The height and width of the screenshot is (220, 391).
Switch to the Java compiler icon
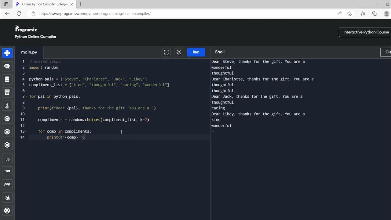(x=7, y=105)
